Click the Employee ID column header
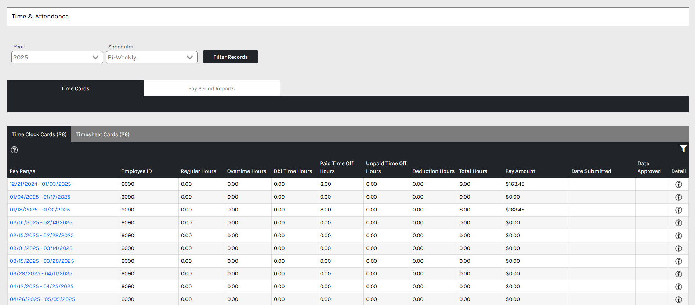Screen dimensions: 695x305 pos(137,171)
